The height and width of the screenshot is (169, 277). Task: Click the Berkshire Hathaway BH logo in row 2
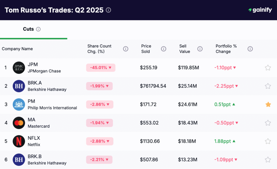click(19, 86)
